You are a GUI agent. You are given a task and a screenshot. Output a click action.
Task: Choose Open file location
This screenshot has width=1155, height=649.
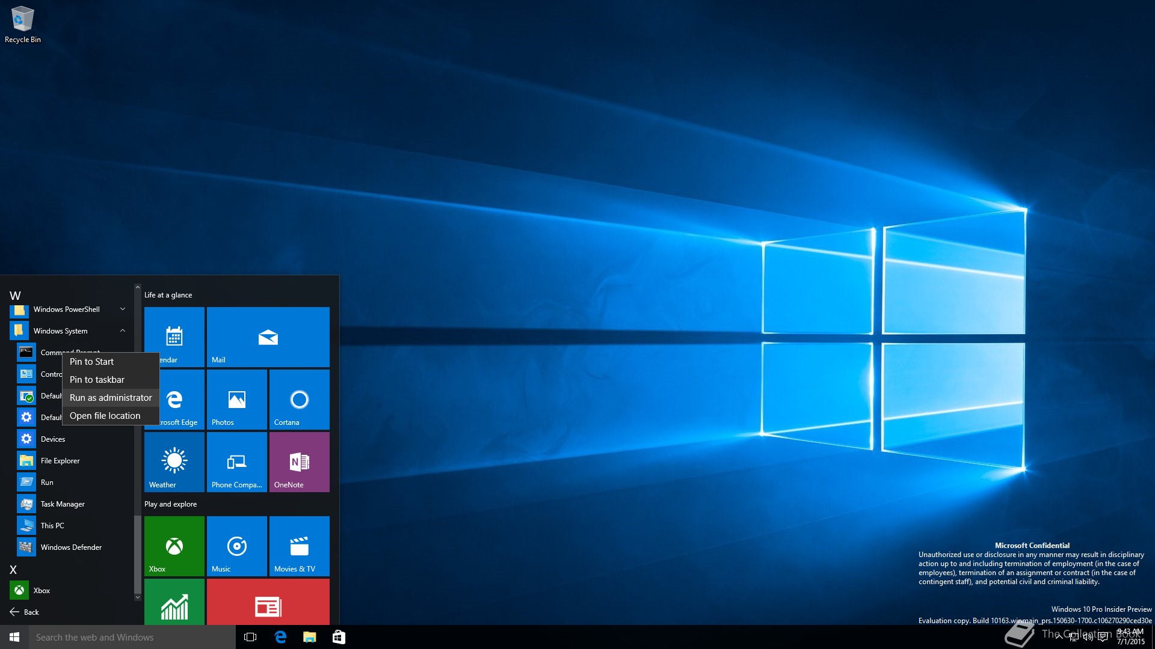click(x=111, y=416)
